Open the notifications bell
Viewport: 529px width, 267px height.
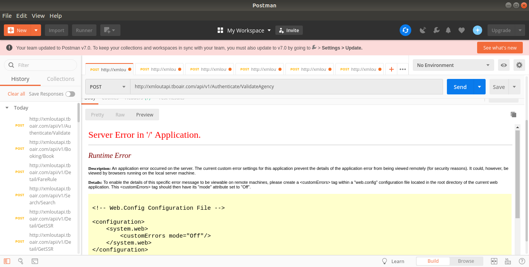pos(448,30)
